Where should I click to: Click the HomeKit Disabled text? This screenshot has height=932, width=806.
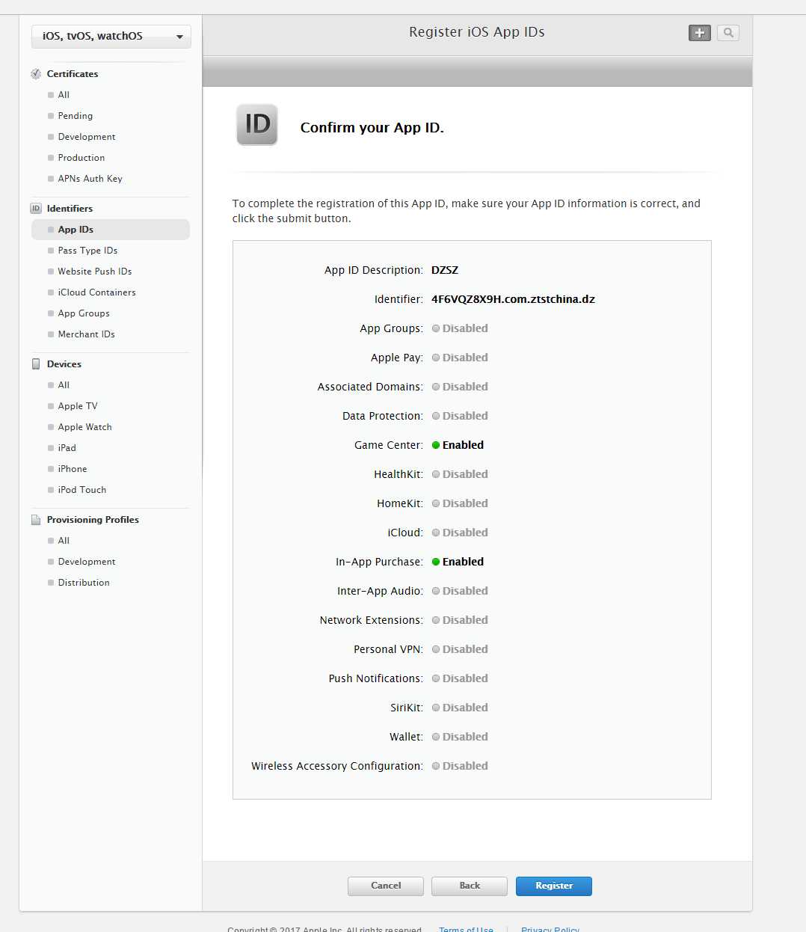(465, 503)
